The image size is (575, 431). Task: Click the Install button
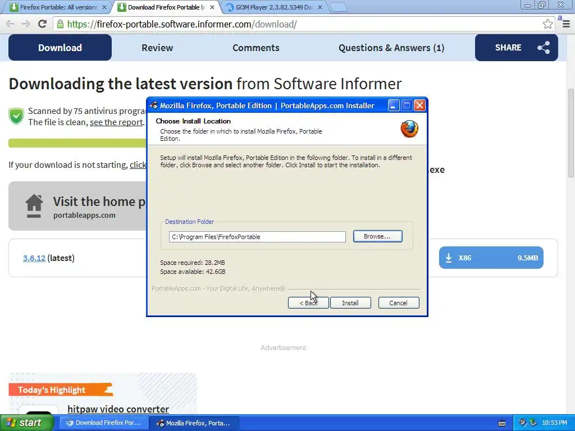pyautogui.click(x=350, y=303)
